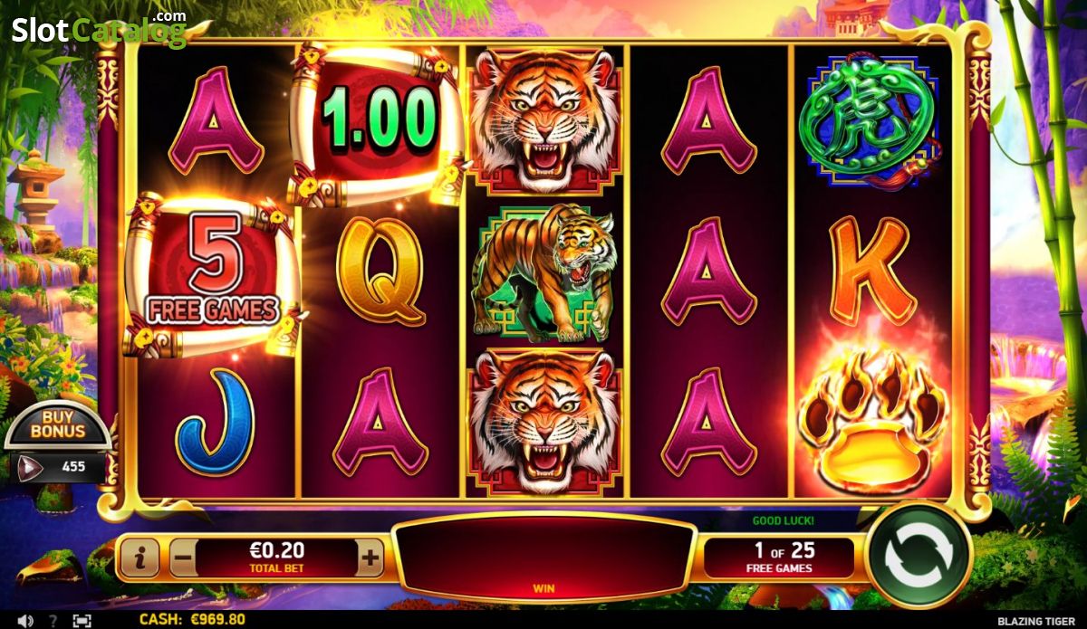The width and height of the screenshot is (1087, 629).
Task: Open help via the question mark icon
Action: coord(53,621)
